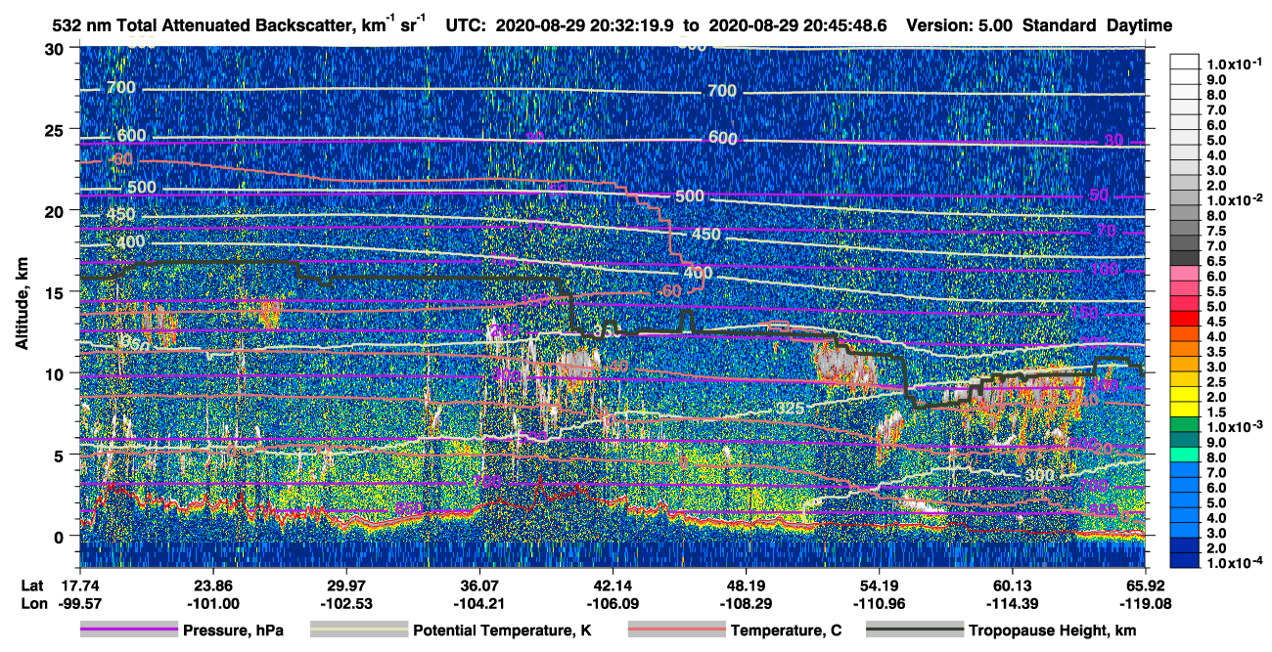
Task: Click the altitude axis tick label 20
Action: [56, 210]
